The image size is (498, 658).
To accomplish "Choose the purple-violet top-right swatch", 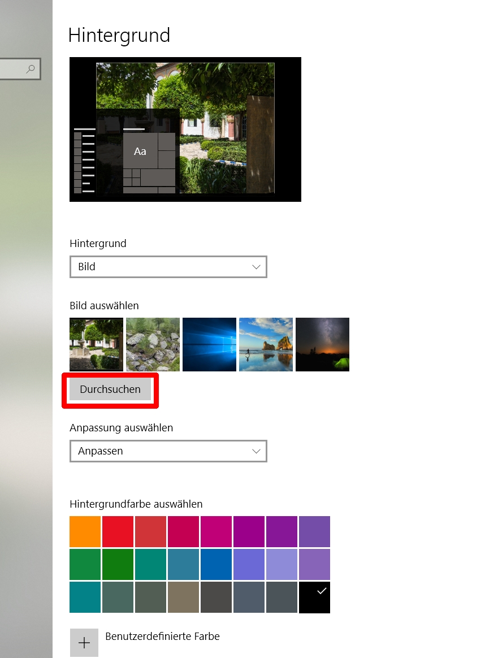I will 315,532.
